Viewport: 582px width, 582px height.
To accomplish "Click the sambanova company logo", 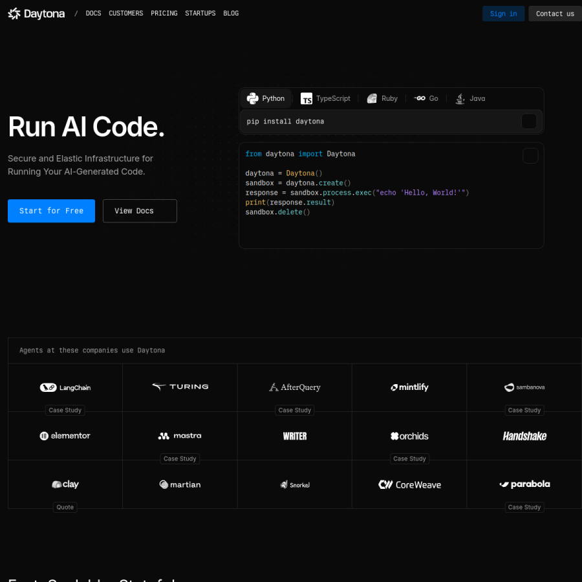I will pyautogui.click(x=524, y=387).
